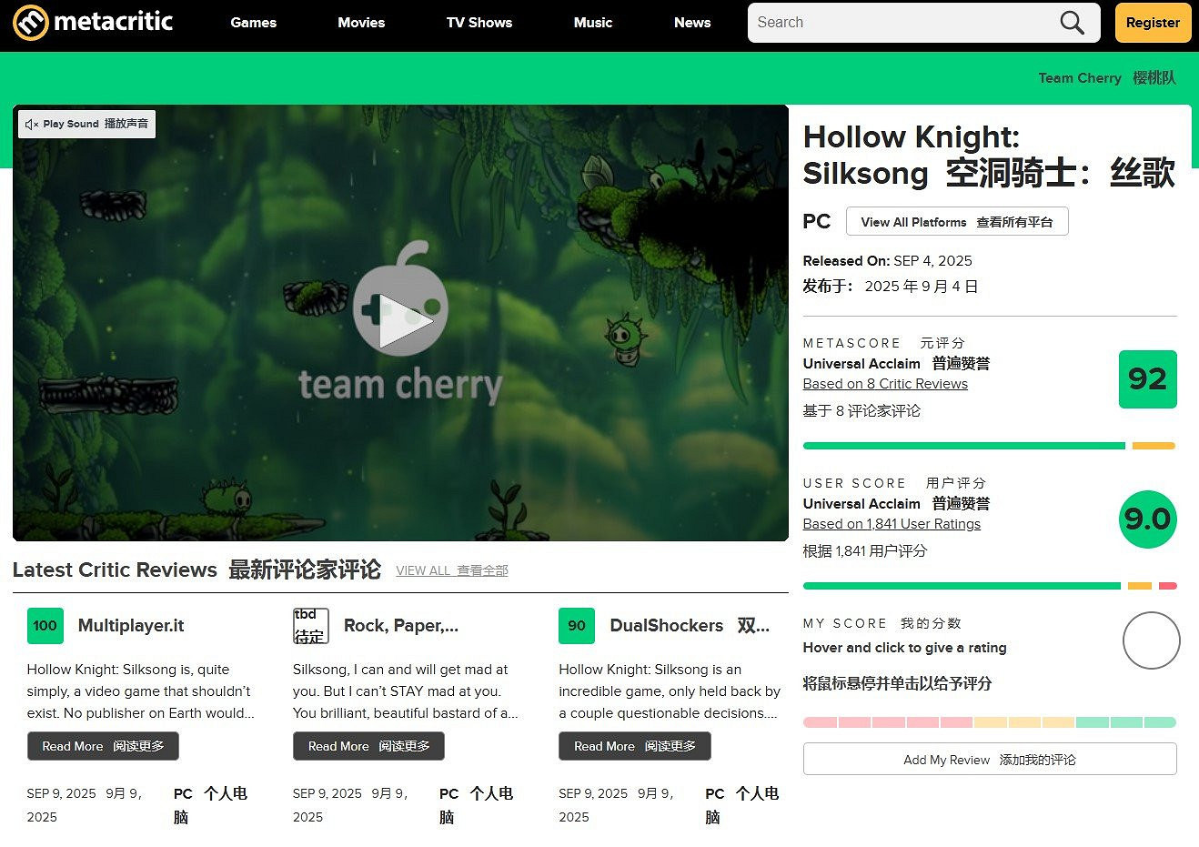The image size is (1199, 847).
Task: Select TV Shows in the navigation bar
Action: pyautogui.click(x=479, y=23)
